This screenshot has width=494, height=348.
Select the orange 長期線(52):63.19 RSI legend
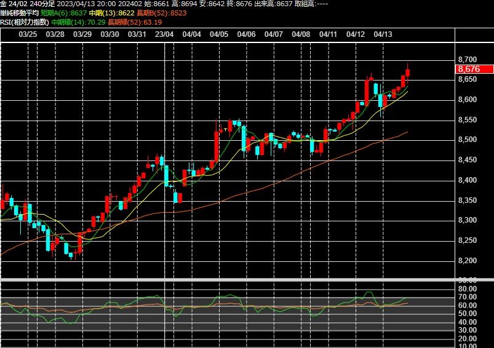[x=135, y=22]
